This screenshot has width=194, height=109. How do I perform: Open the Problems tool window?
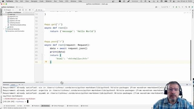click(36, 106)
